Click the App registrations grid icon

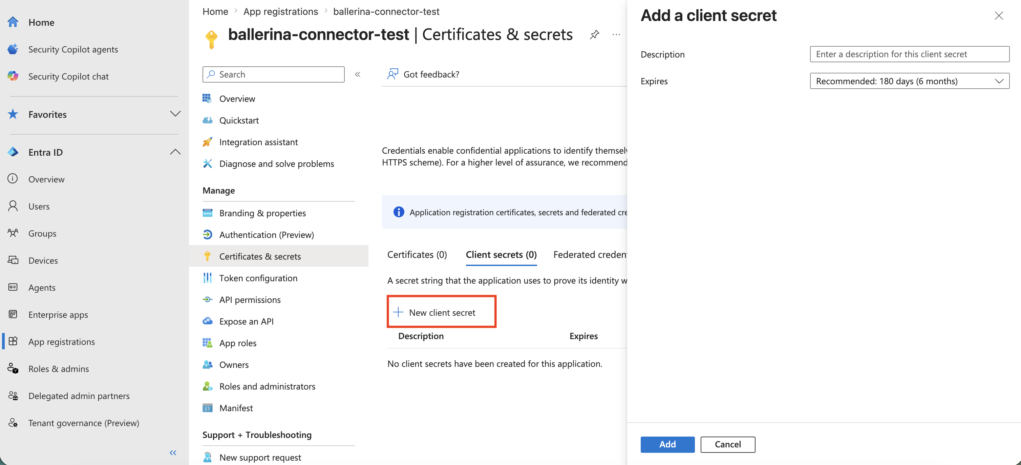coord(13,341)
